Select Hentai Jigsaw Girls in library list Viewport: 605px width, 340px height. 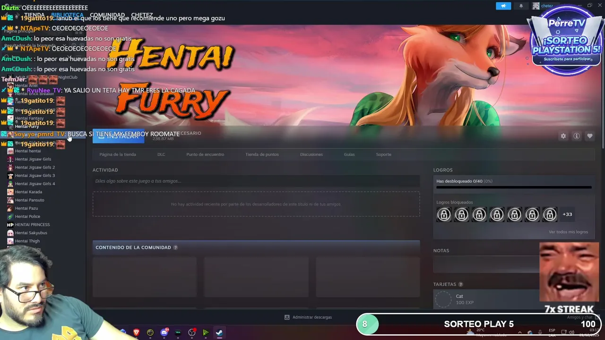click(33, 159)
